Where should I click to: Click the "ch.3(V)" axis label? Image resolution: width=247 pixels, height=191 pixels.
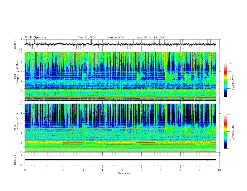[x=15, y=160]
